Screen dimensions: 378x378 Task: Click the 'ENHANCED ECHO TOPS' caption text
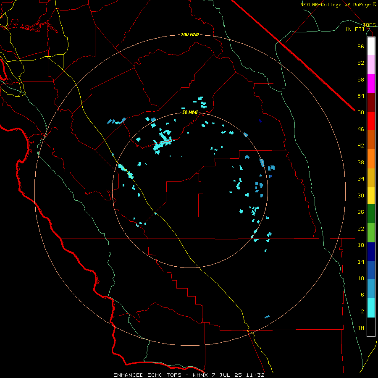click(147, 375)
